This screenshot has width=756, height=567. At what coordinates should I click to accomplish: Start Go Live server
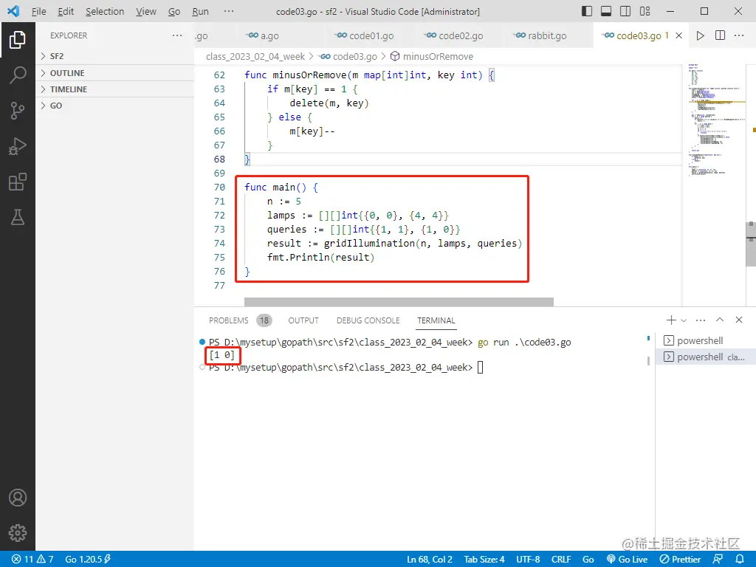[x=627, y=560]
